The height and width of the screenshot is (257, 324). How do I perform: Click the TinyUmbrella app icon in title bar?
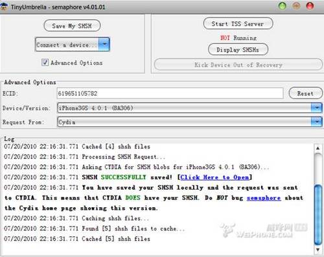(4, 6)
